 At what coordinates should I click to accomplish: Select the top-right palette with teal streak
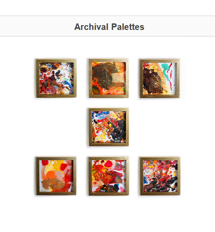point(160,78)
